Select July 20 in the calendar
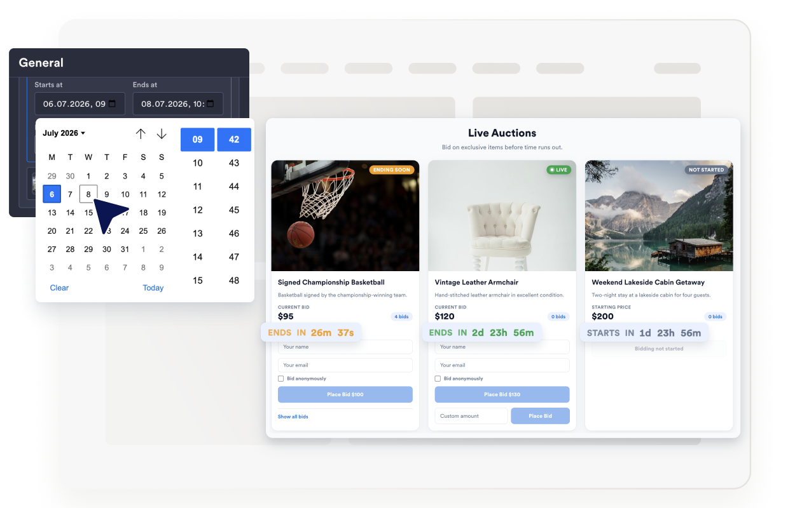This screenshot has height=508, width=809. point(52,231)
